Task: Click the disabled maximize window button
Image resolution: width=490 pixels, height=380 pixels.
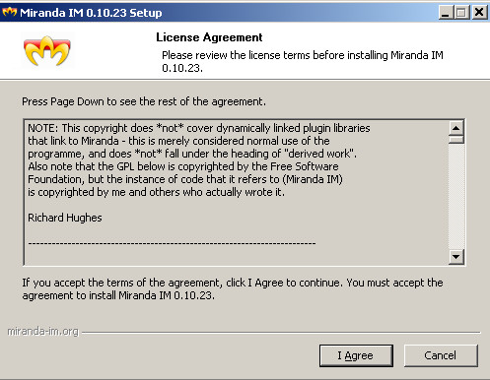Action: [461, 13]
